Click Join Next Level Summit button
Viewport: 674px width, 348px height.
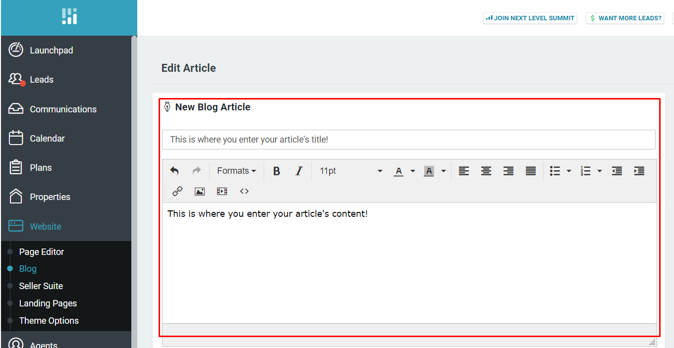click(530, 18)
